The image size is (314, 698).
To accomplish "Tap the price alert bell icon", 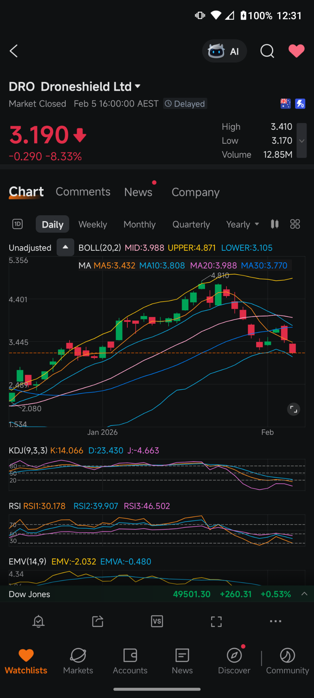I will pyautogui.click(x=38, y=621).
